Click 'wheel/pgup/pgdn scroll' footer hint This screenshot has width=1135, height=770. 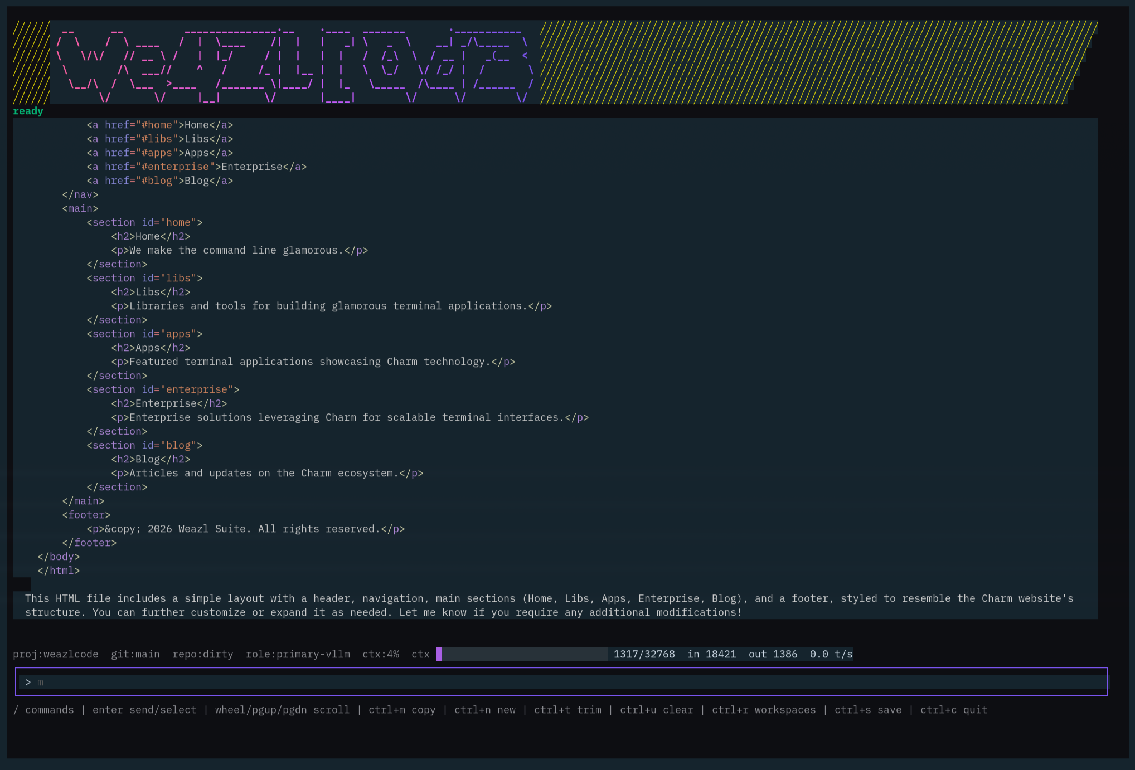click(283, 710)
